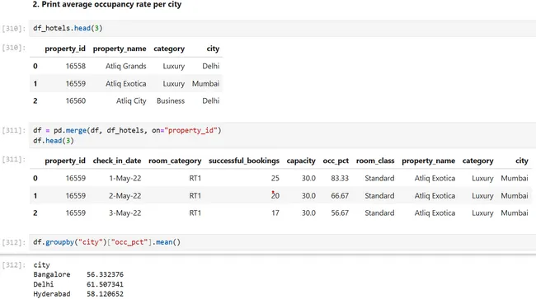This screenshot has height=299, width=536.
Task: Click 'city' header in hotels table
Action: (213, 49)
